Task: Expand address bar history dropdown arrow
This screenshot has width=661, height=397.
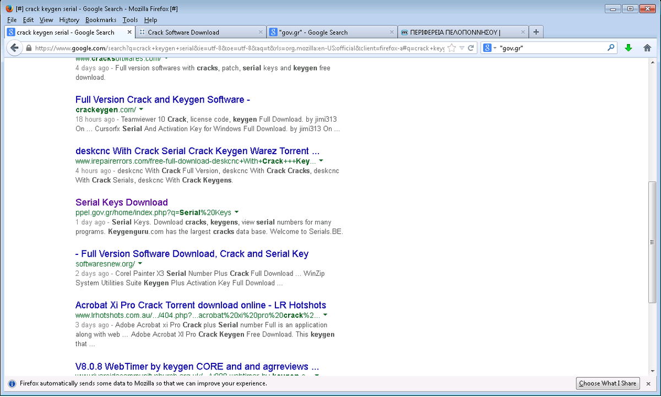Action: click(x=462, y=48)
